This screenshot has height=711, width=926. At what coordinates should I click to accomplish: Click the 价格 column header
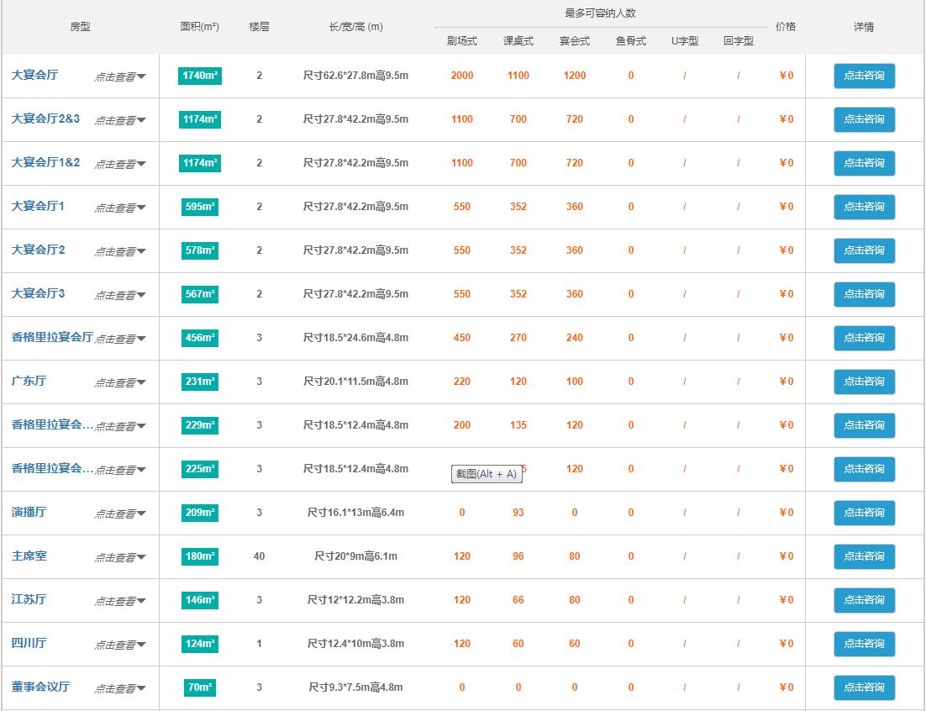786,27
